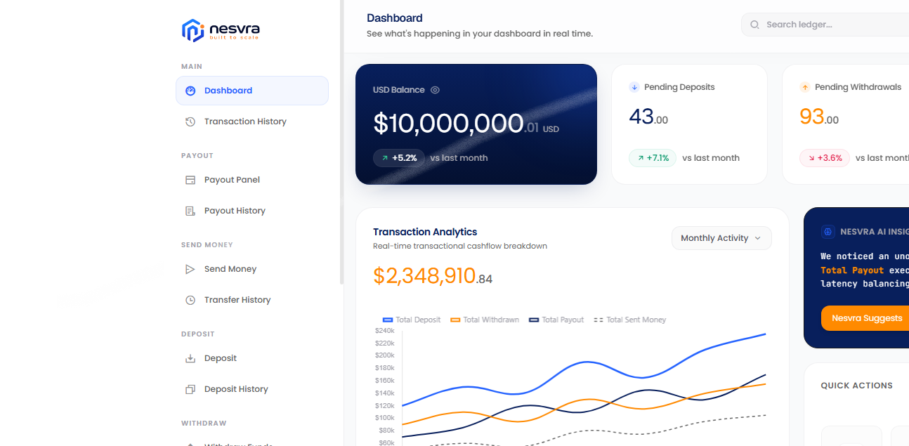
Task: Go to Transaction History page
Action: click(252, 122)
